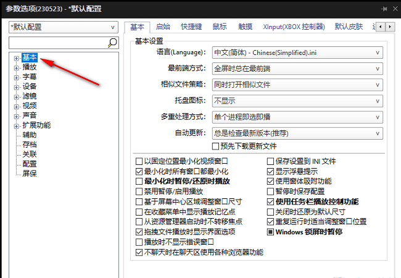Enable 保存设置到 INI 文件 checkbox
This screenshot has height=278, width=401.
point(270,161)
